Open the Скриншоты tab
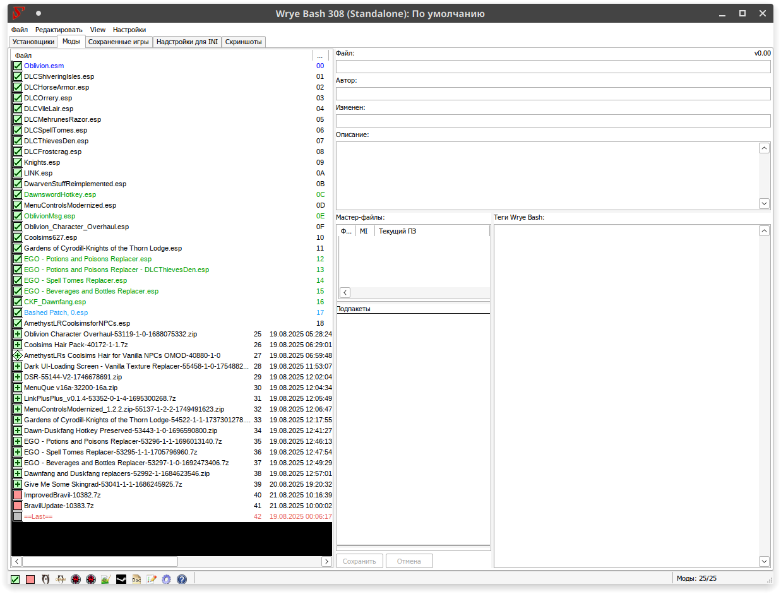This screenshot has width=781, height=594. pyautogui.click(x=244, y=42)
